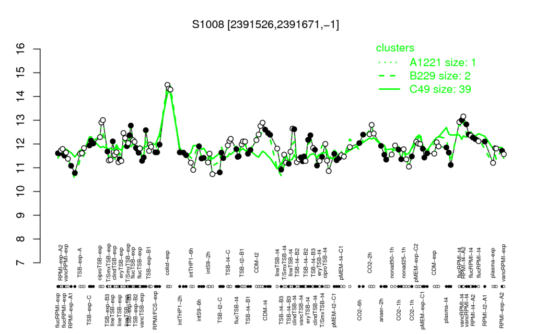Click y-axis tick label '12'
The width and height of the screenshot is (535, 334).
click(21, 144)
